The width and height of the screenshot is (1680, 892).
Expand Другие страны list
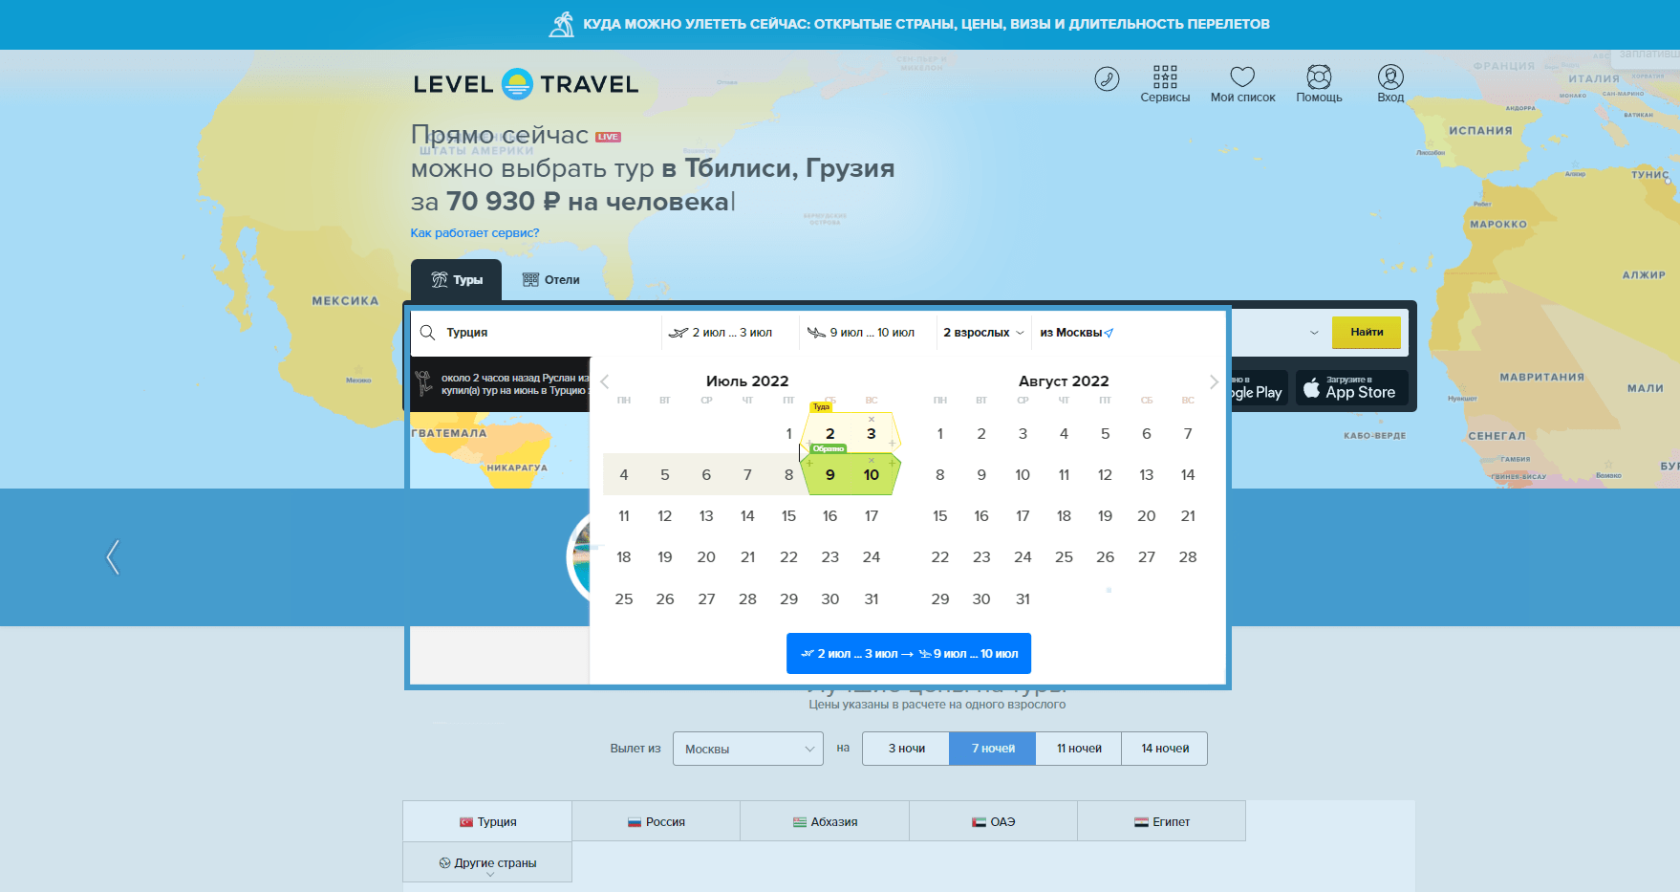[x=487, y=862]
